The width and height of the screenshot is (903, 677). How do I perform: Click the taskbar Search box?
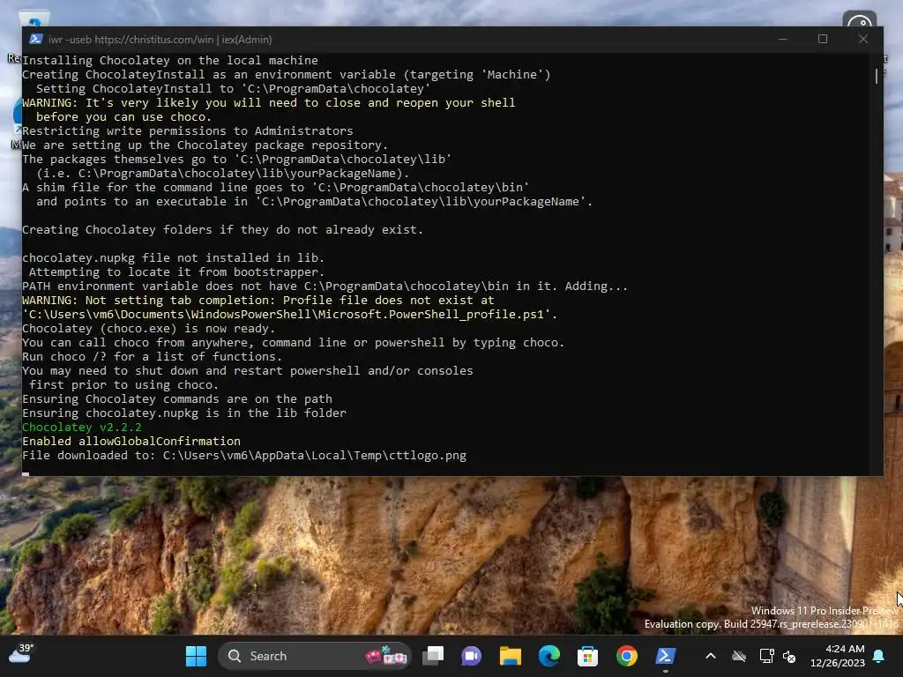click(x=315, y=656)
